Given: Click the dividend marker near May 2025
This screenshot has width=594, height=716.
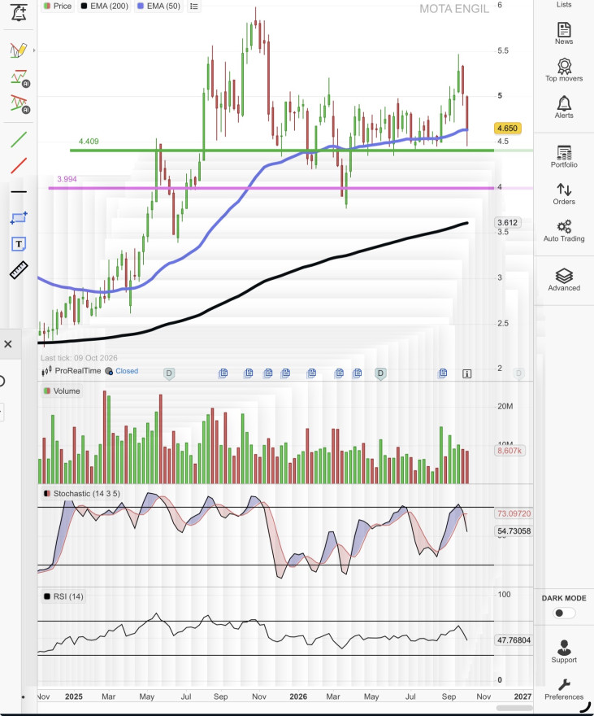Looking at the screenshot, I should pos(169,374).
